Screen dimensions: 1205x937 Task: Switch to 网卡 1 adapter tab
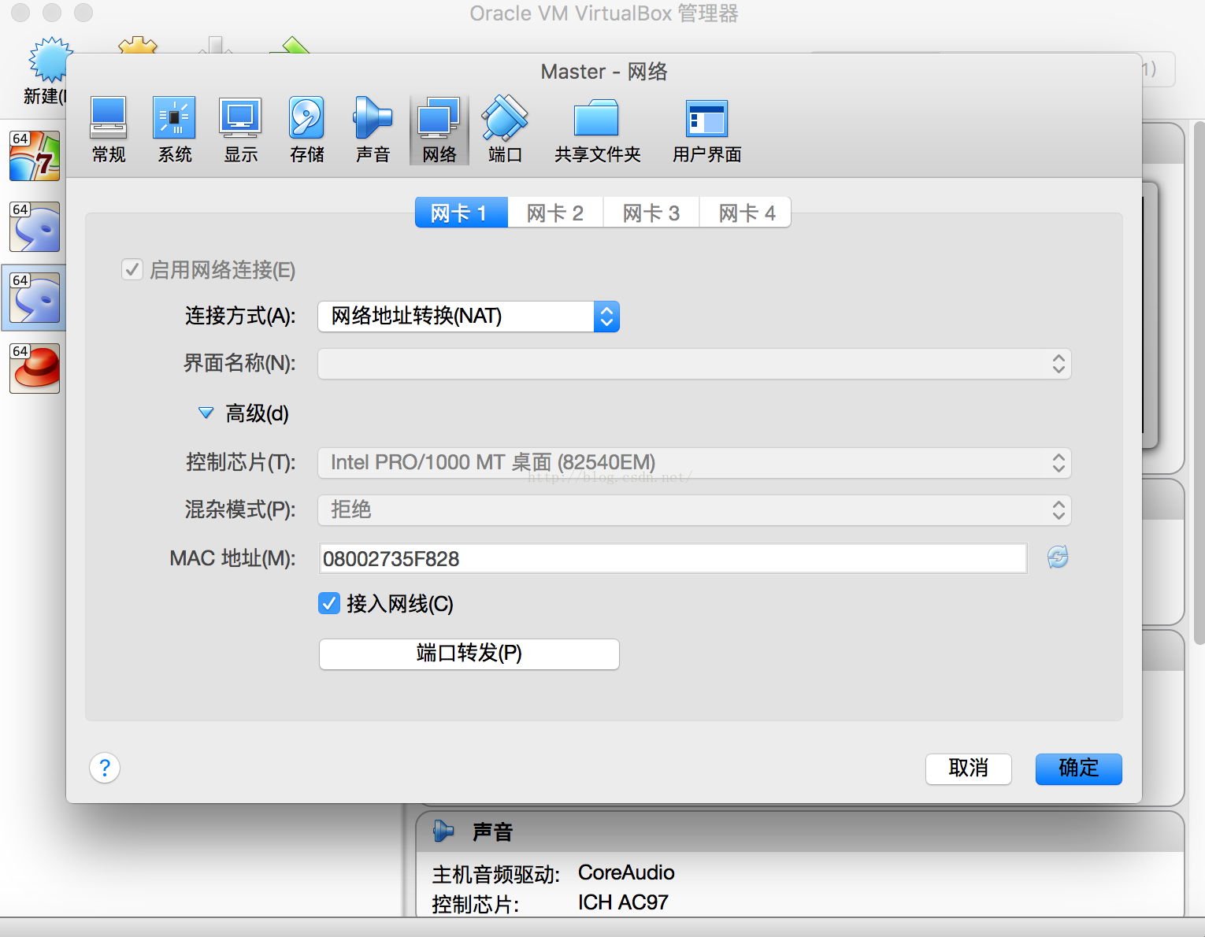coord(461,213)
